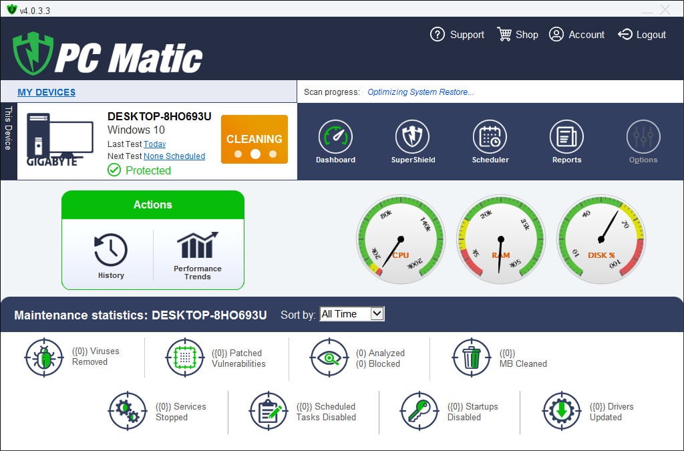
Task: Click the DESKTOP-8HO693U device name
Action: pyautogui.click(x=159, y=116)
